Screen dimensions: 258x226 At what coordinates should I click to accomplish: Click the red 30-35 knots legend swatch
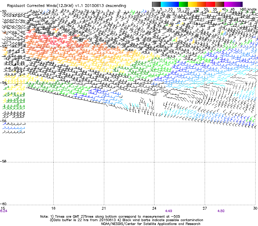point(211,4)
